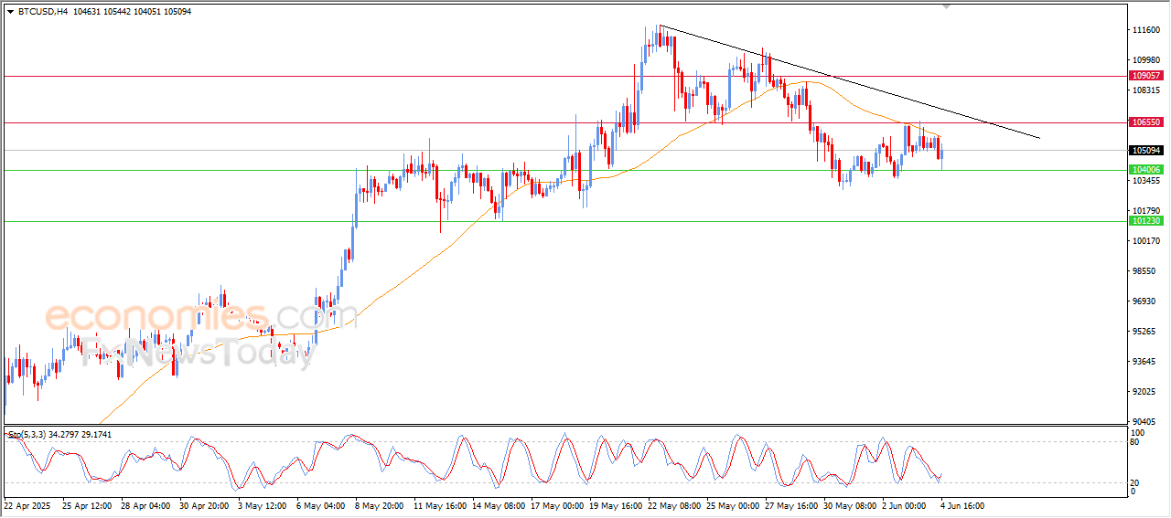
Task: Click the 22 May 08:00 time label
Action: pos(674,504)
